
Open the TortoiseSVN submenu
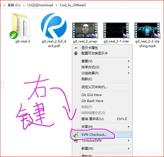(x=102, y=141)
